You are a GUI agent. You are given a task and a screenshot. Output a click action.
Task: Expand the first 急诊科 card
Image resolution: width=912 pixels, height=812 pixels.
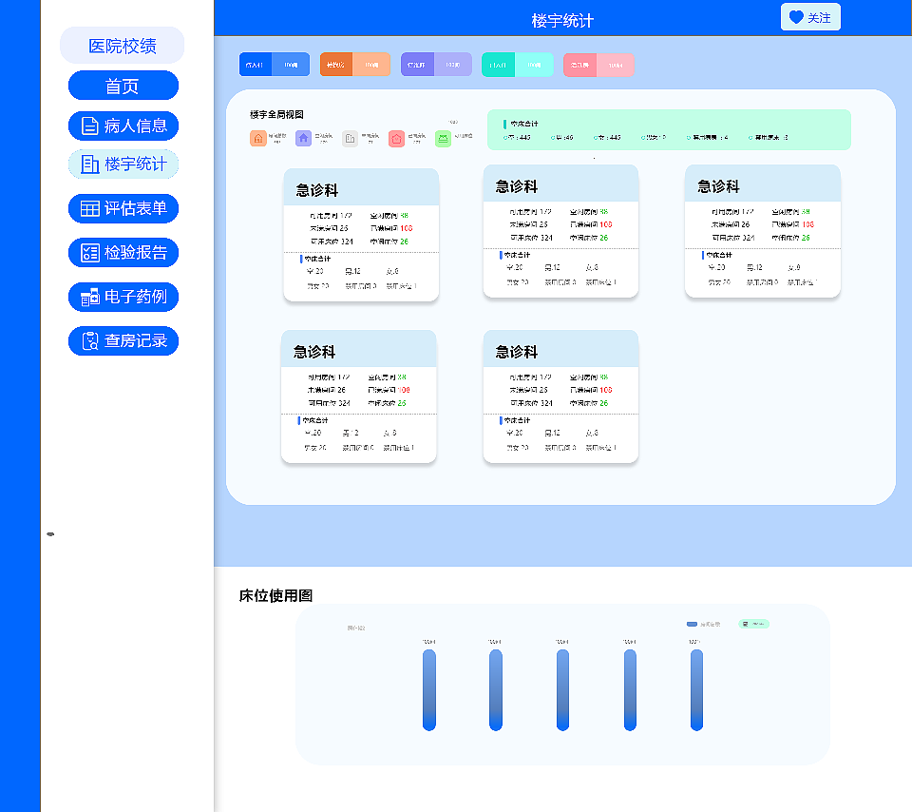[x=361, y=187]
